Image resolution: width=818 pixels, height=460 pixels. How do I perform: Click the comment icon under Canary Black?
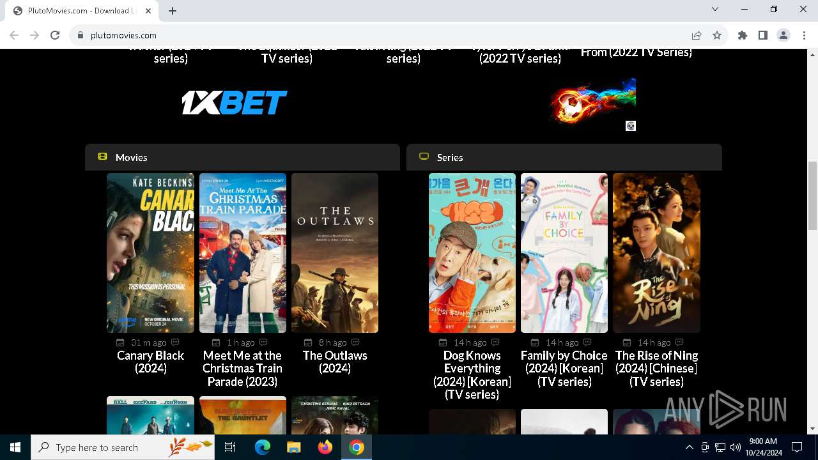(175, 342)
